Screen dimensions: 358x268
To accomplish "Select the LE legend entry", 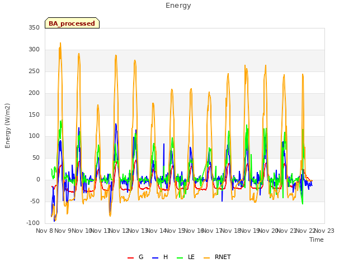I will (186, 257).
